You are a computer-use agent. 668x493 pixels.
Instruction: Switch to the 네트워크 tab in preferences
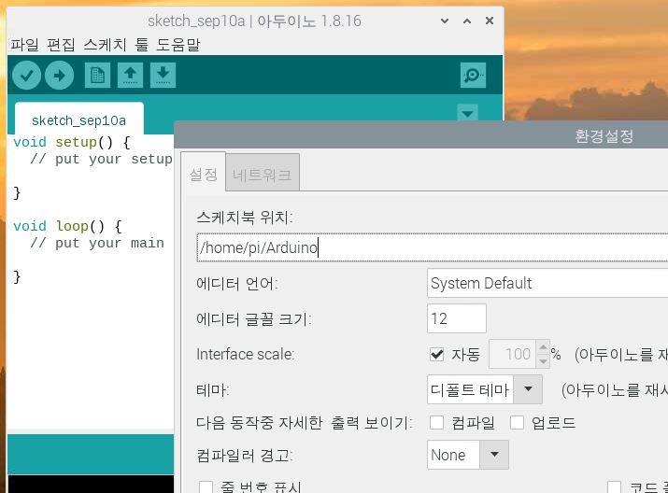coord(263,175)
